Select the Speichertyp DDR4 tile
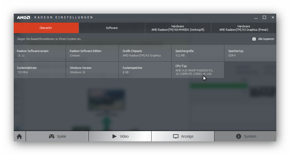This screenshot has height=155, width=290. tap(250, 53)
